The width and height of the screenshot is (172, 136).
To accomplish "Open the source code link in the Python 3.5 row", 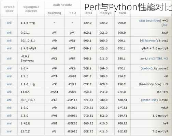I will tap(9, 116).
